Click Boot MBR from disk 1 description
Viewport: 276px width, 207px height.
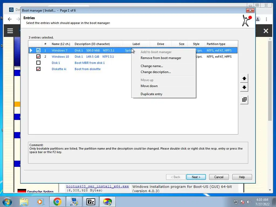pyautogui.click(x=89, y=63)
